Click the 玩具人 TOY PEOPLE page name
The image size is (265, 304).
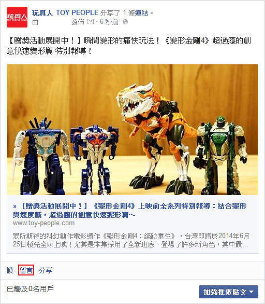click(65, 13)
